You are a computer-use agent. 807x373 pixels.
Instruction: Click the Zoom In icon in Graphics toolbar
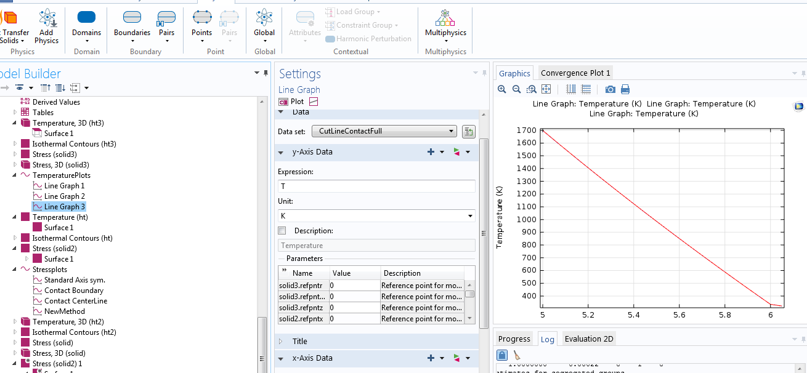(x=502, y=89)
